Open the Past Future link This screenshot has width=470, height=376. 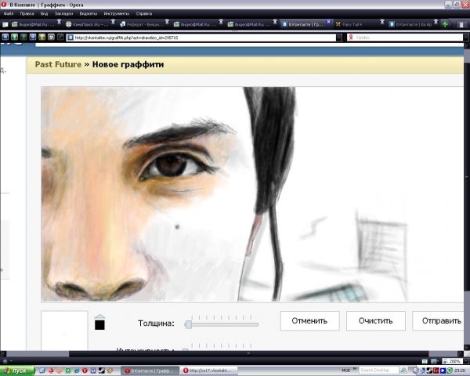(58, 64)
